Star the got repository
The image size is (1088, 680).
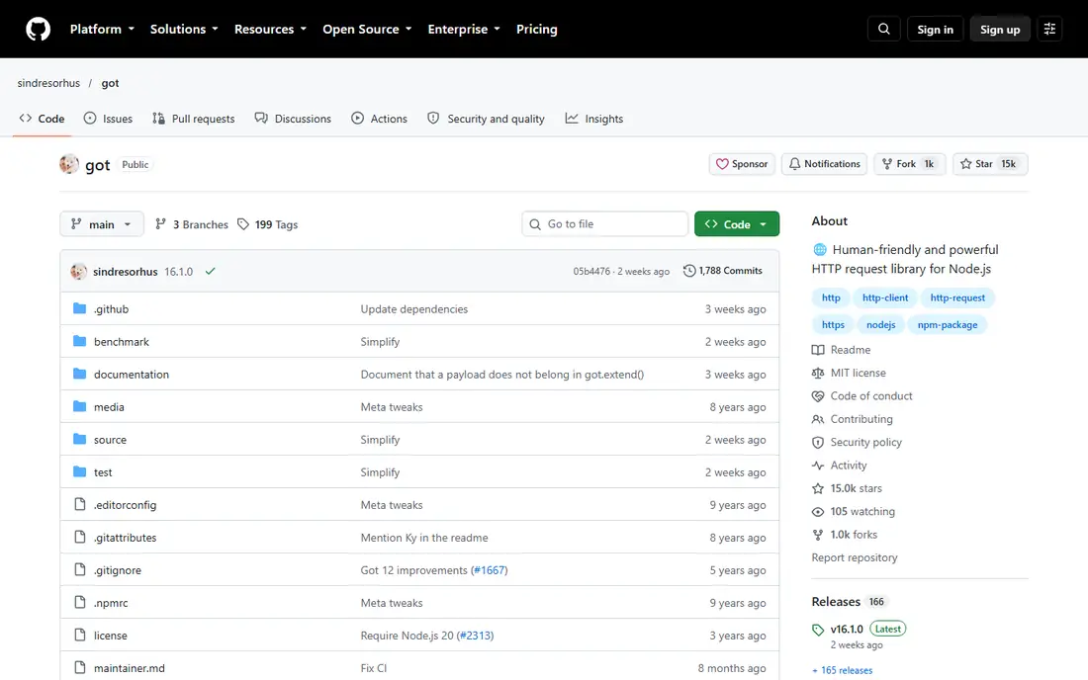coord(990,164)
